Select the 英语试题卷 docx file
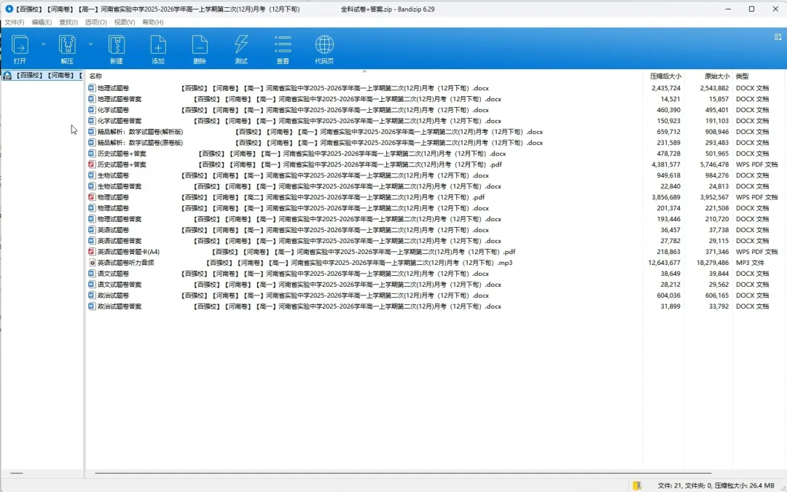Screen dimensions: 787x492 [289, 230]
